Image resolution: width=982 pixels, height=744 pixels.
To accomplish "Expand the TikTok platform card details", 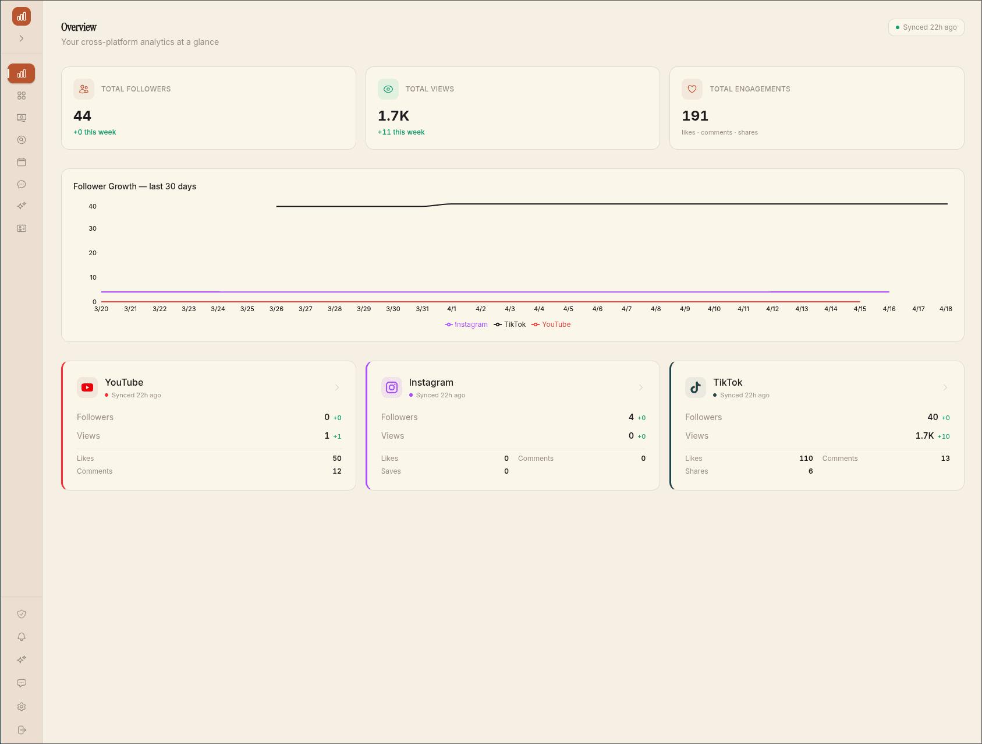I will [x=945, y=387].
